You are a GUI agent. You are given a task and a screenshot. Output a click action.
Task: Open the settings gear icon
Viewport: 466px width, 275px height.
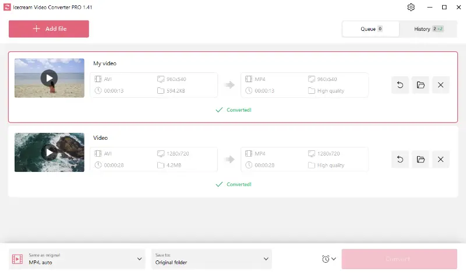pyautogui.click(x=411, y=7)
